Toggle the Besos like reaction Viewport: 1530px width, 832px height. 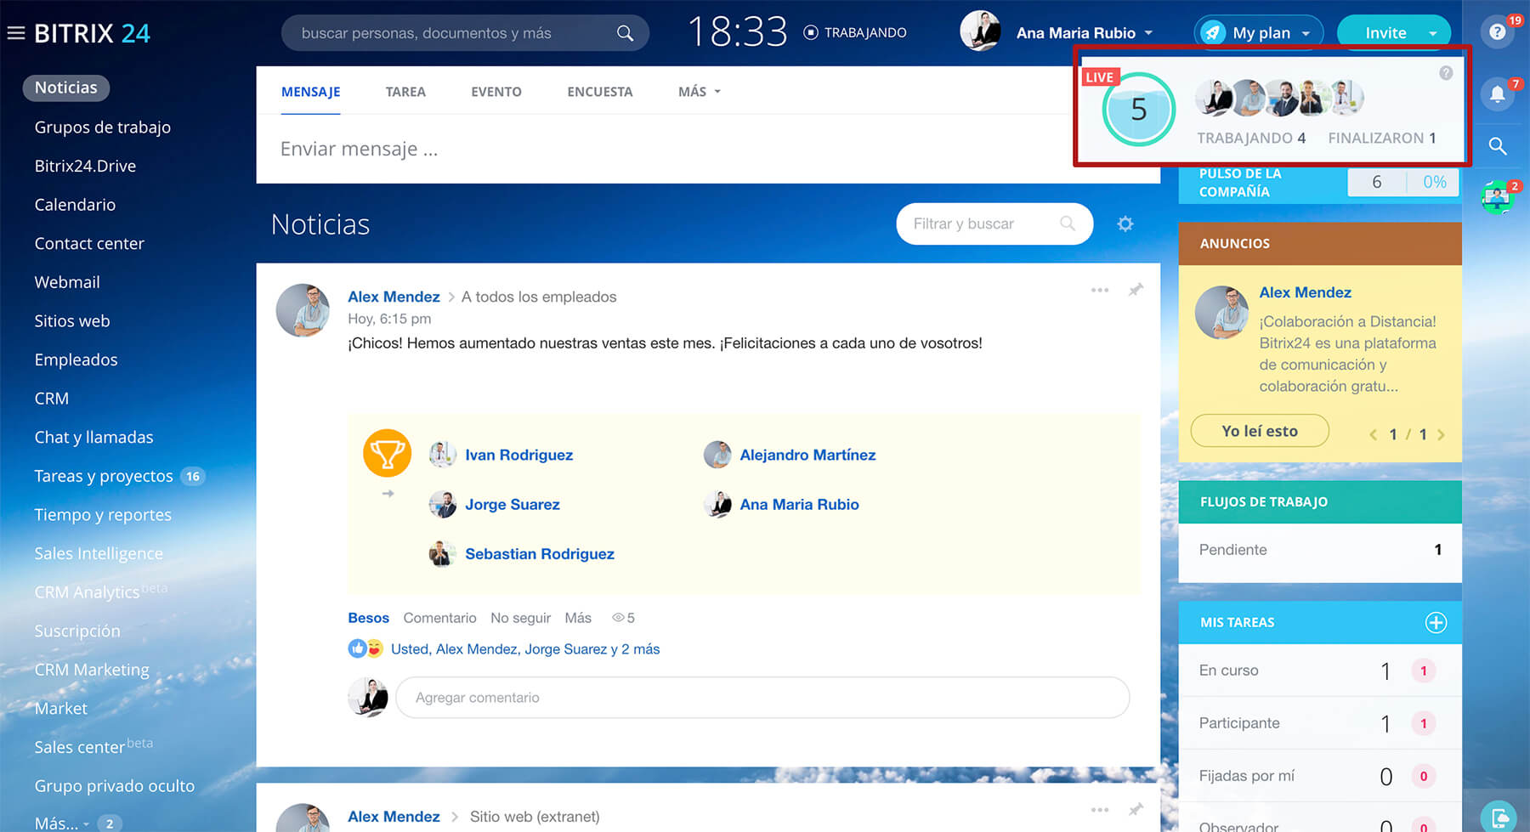coord(368,618)
